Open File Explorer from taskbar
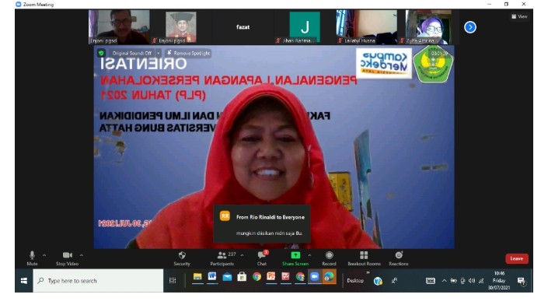Screen dimensions: 548x305 pos(197,277)
